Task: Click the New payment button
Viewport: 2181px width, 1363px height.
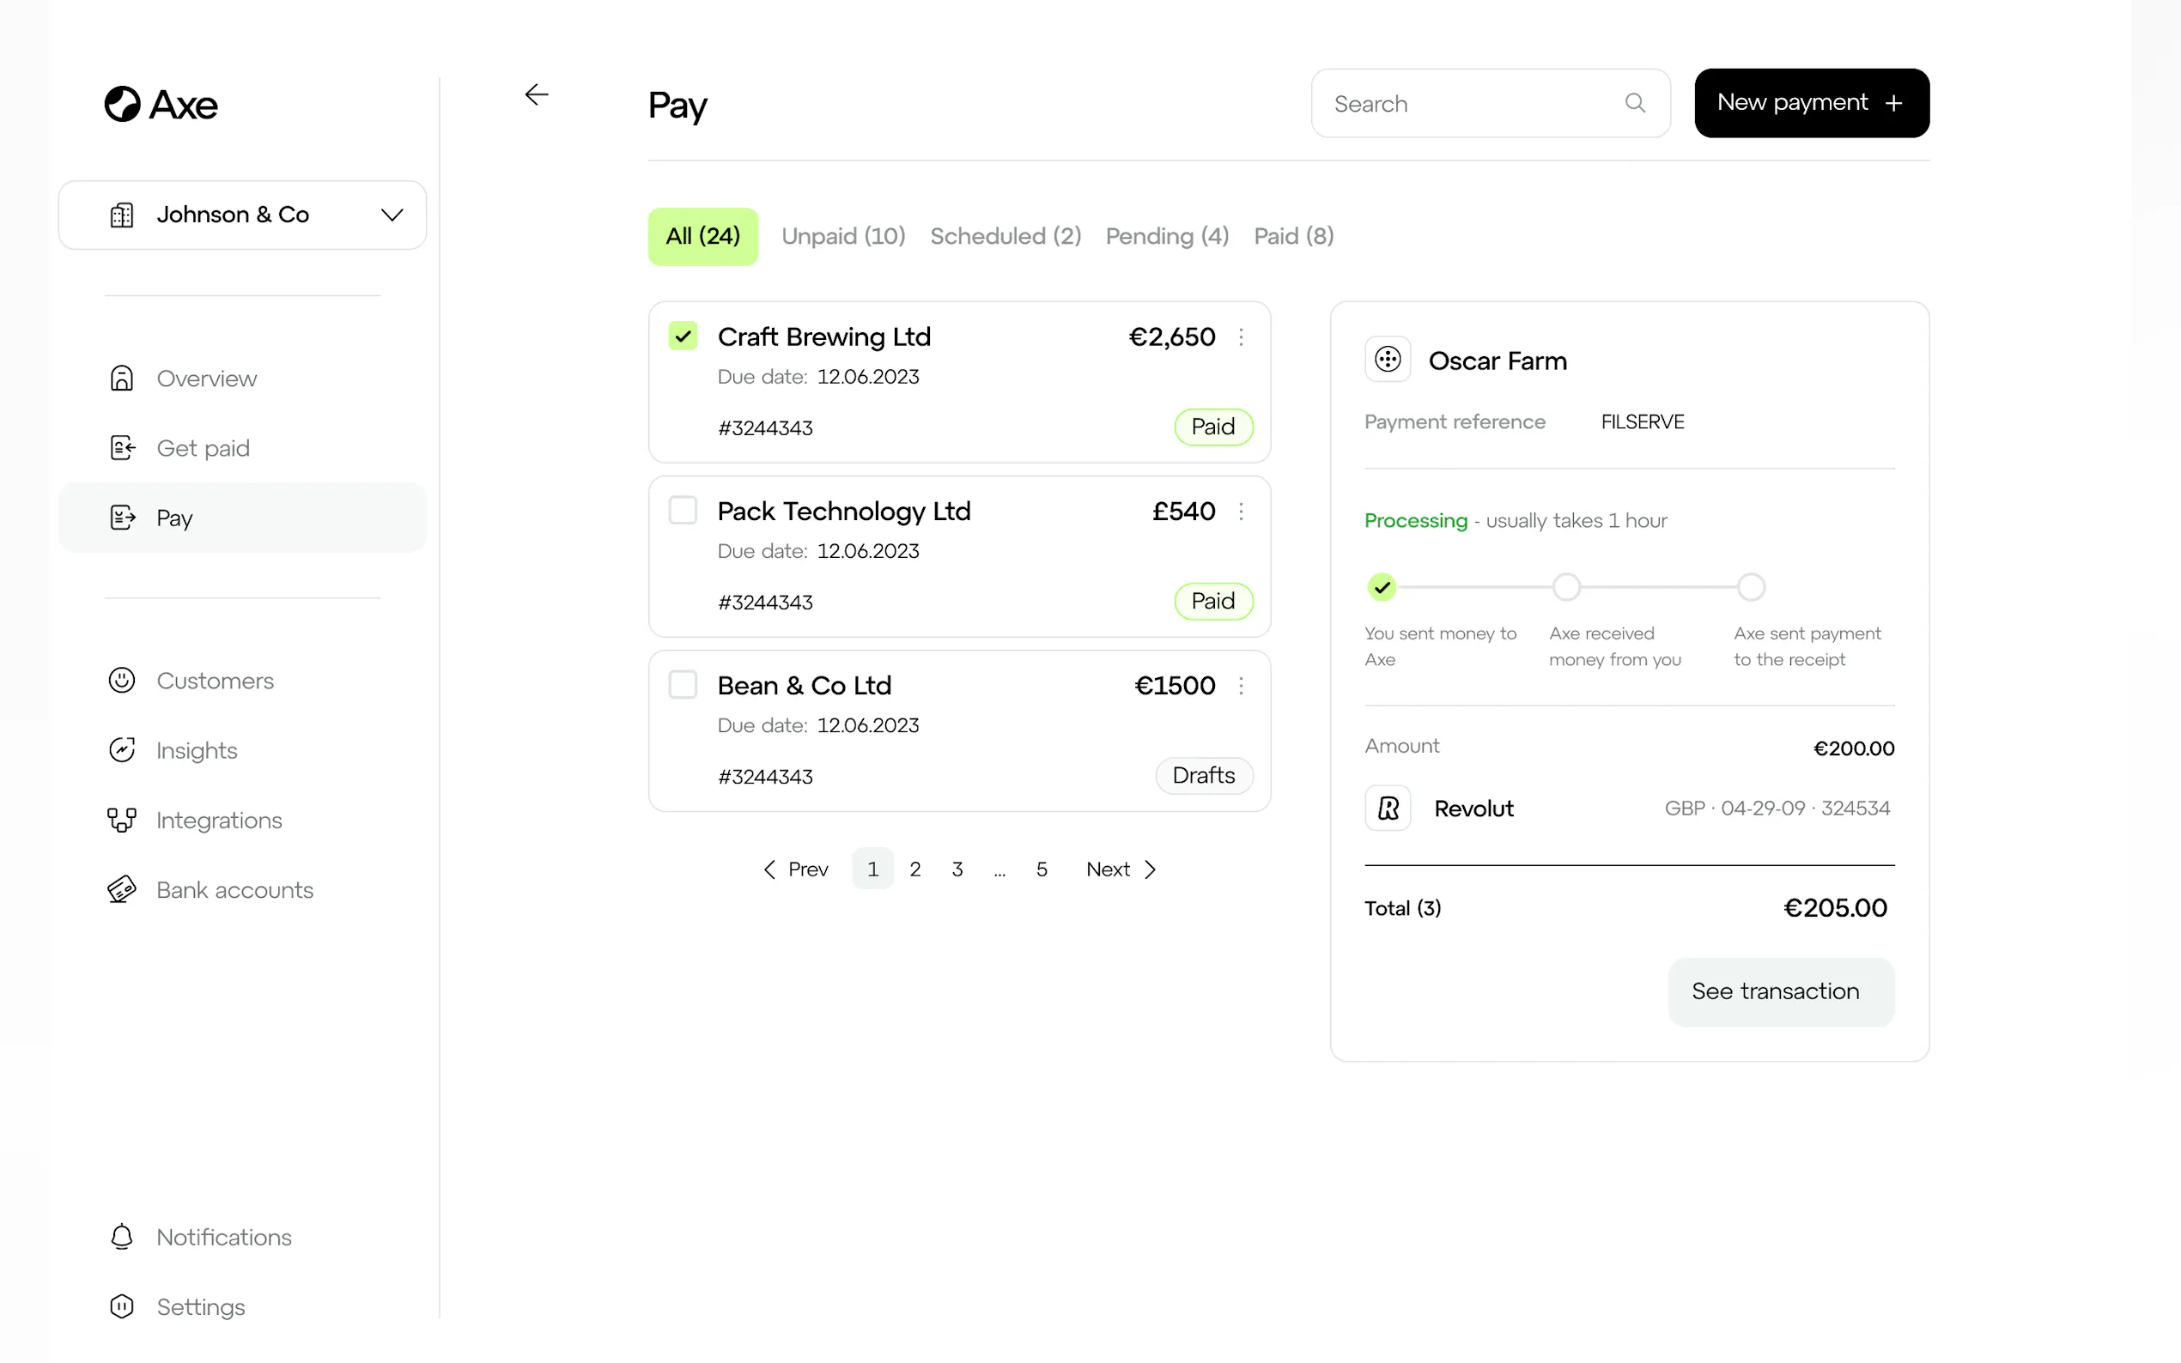Action: [x=1810, y=103]
